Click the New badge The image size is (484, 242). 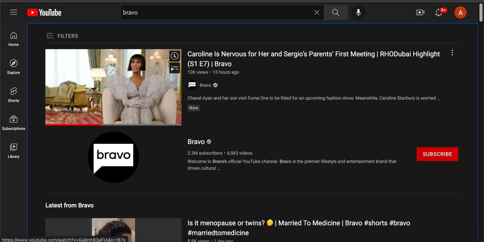pyautogui.click(x=194, y=108)
